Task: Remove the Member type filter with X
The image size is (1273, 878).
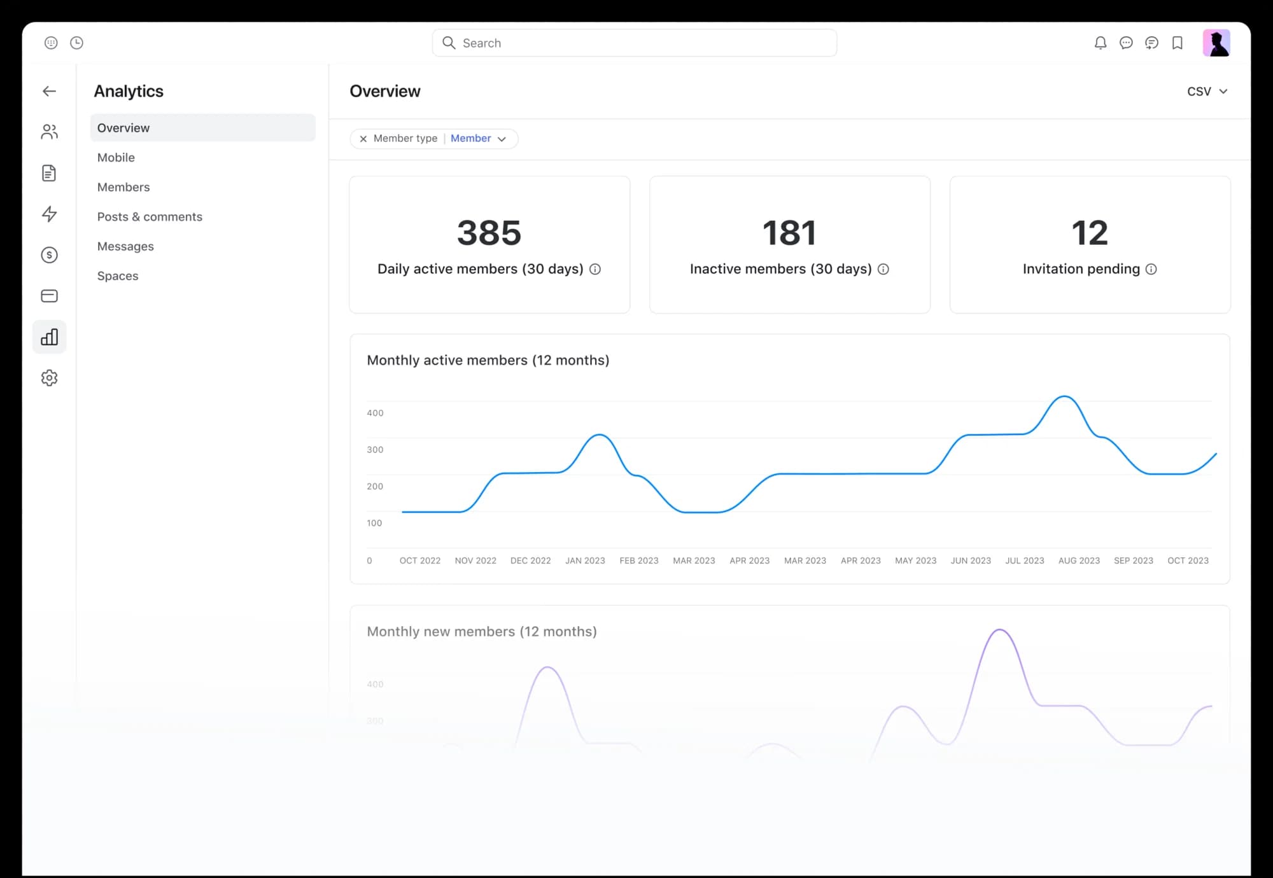Action: 363,139
